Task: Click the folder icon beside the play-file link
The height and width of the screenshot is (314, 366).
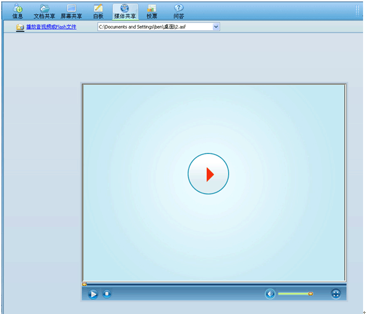Action: (x=20, y=27)
